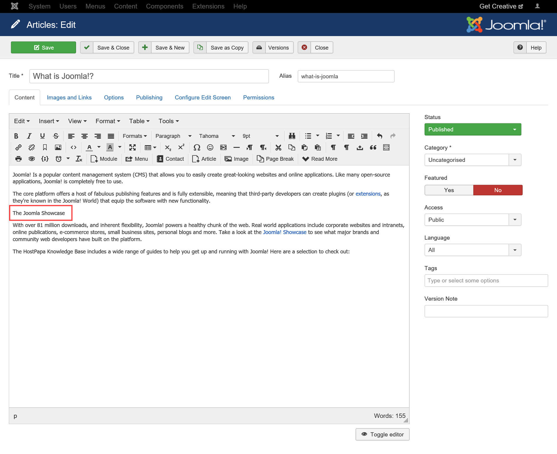The image size is (557, 454).
Task: Toggle the preview eye icon in toolbar
Action: (31, 159)
